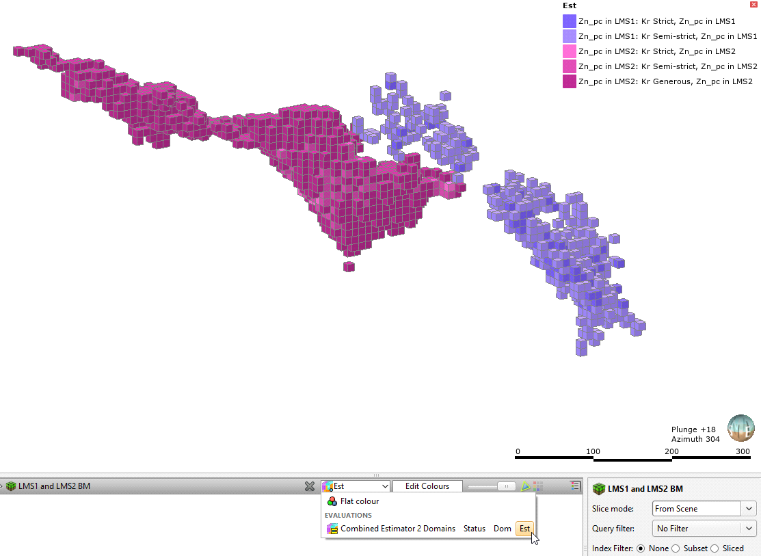Open the Est colouring dropdown
761x556 pixels.
click(356, 486)
